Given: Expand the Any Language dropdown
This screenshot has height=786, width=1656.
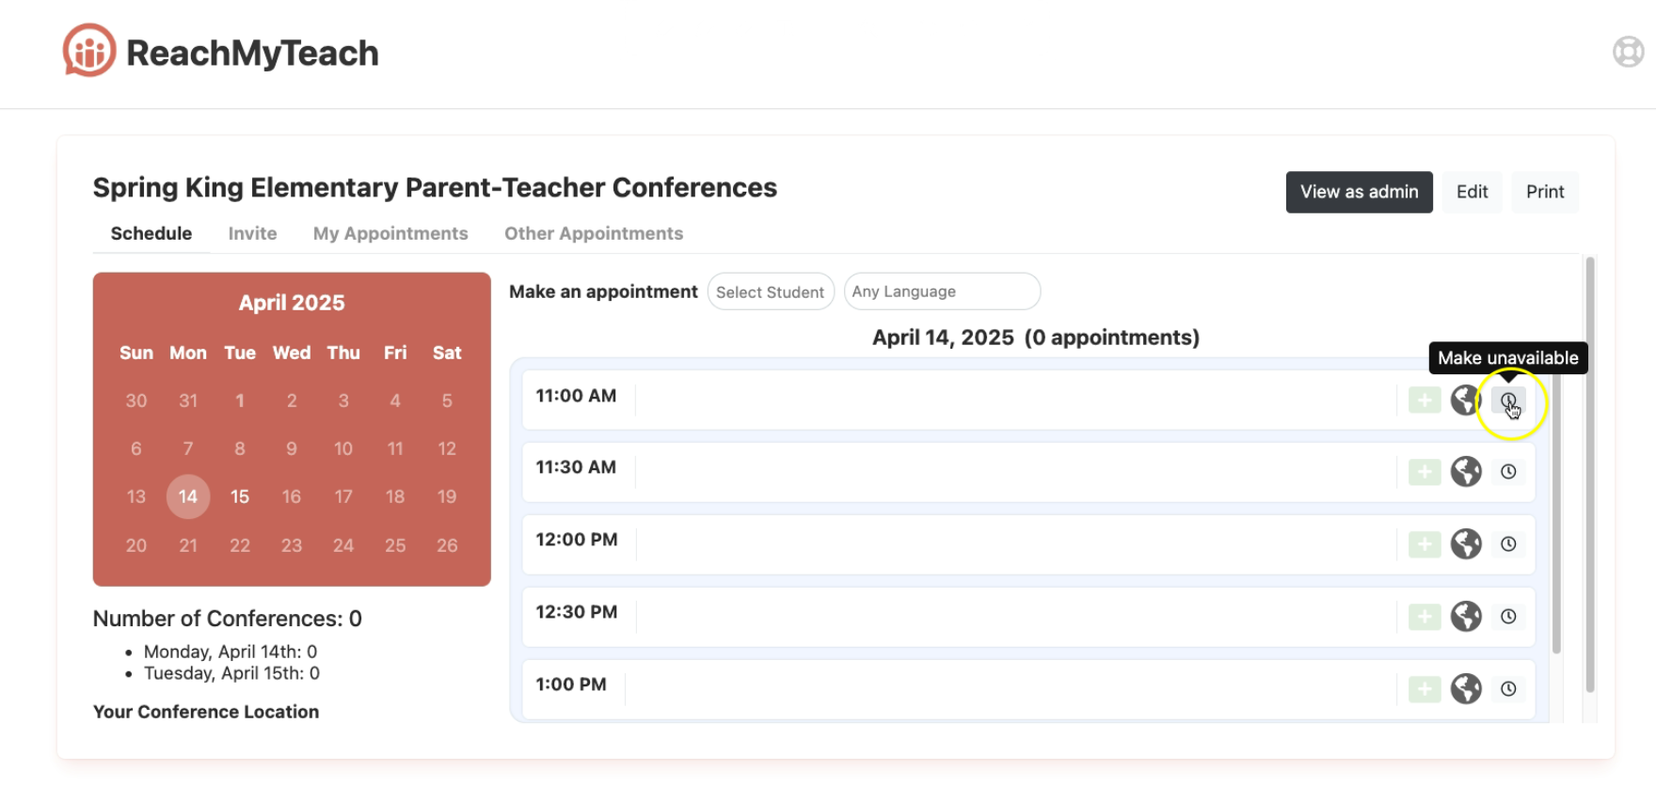Looking at the screenshot, I should 941,291.
